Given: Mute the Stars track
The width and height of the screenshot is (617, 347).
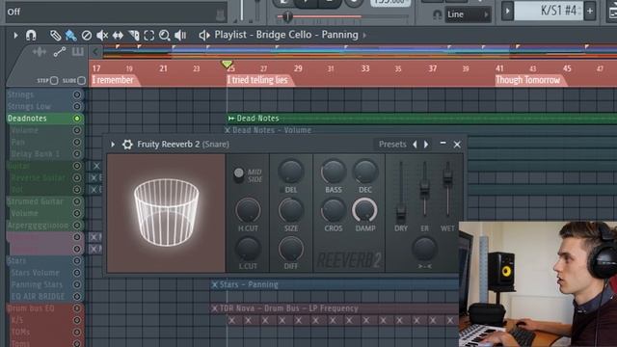Looking at the screenshot, I should click(77, 261).
